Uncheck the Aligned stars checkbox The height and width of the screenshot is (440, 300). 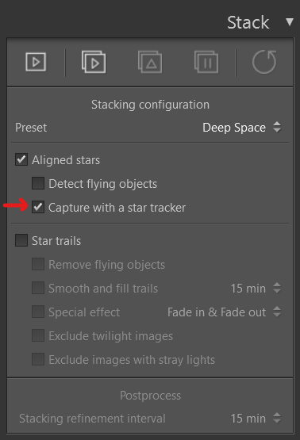pos(21,159)
